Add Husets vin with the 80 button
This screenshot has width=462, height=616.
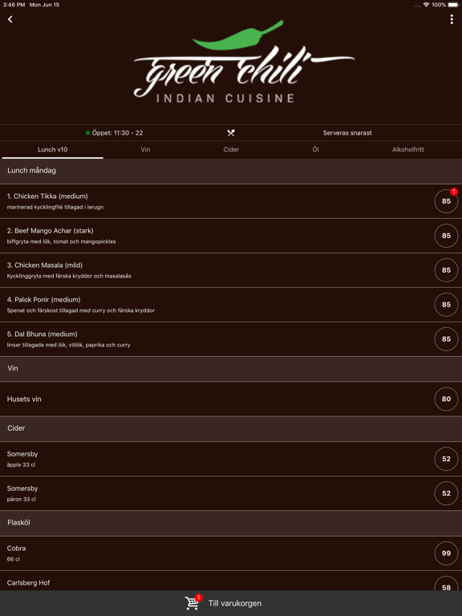(x=446, y=399)
